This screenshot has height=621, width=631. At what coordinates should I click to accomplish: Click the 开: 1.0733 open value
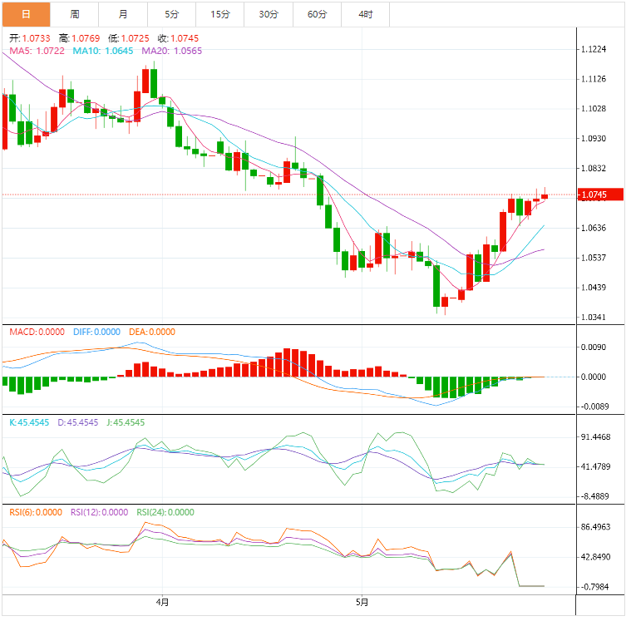coord(30,38)
